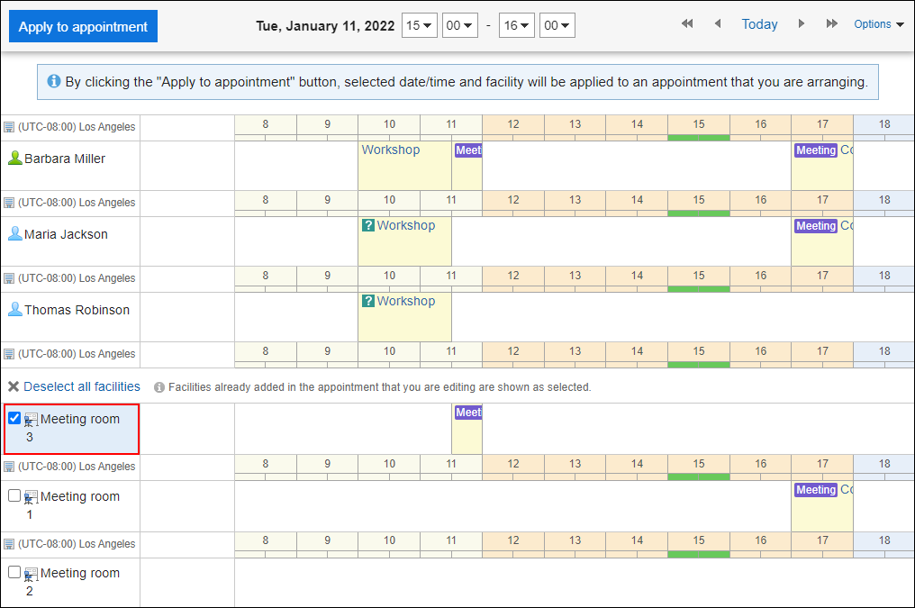The image size is (915, 608).
Task: Go to previous day with left arrow
Action: pyautogui.click(x=718, y=24)
